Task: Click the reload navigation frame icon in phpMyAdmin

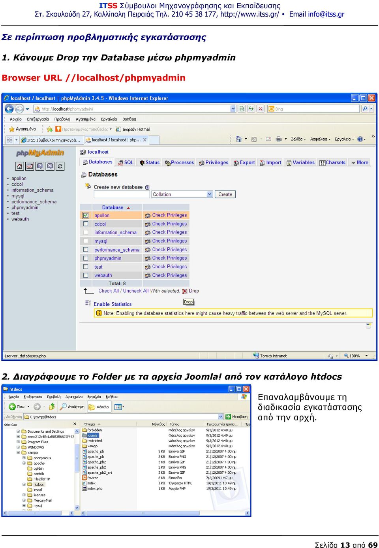Action: point(60,166)
